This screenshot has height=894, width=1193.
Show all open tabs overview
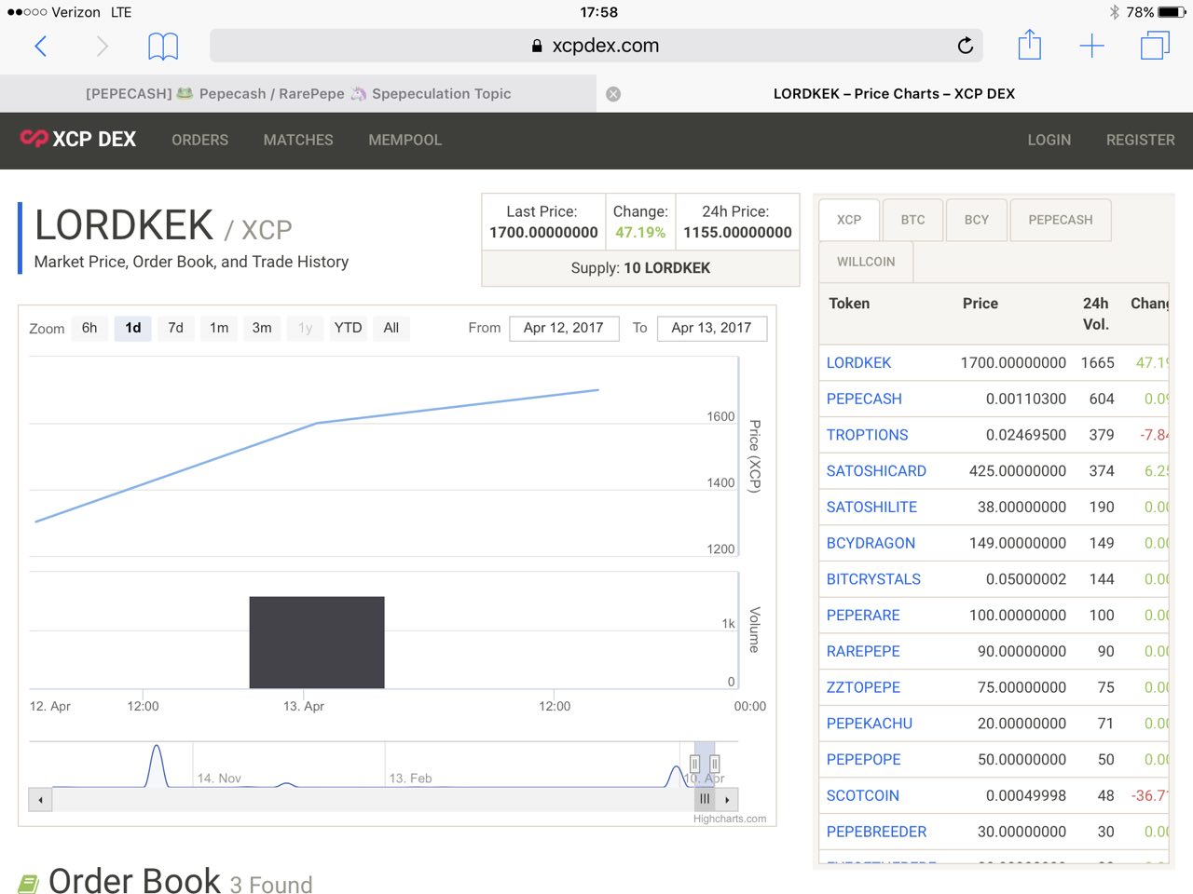tap(1155, 45)
